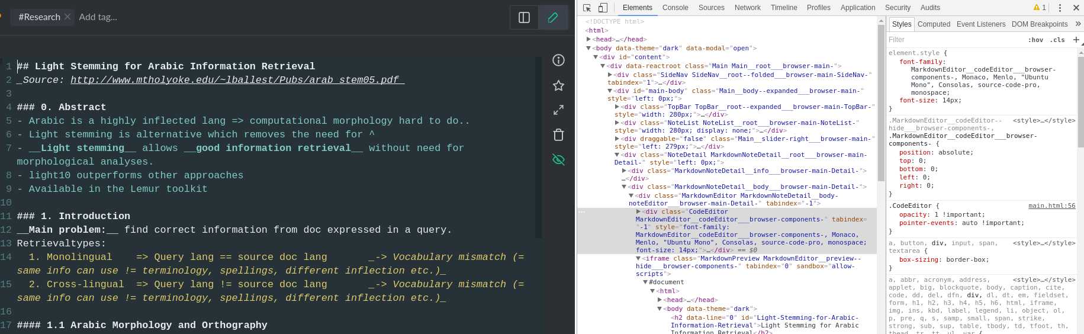Image resolution: width=1084 pixels, height=334 pixels.
Task: Click the editor's vertical scrollbar thumb
Action: click(538, 147)
